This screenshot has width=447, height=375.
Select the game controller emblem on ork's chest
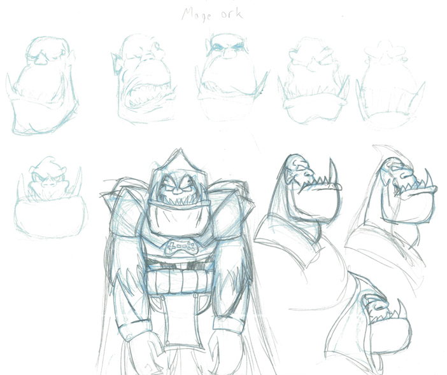coord(181,247)
